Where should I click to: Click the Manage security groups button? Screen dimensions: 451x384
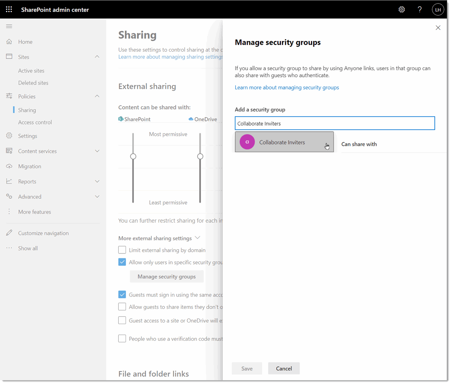pos(167,276)
